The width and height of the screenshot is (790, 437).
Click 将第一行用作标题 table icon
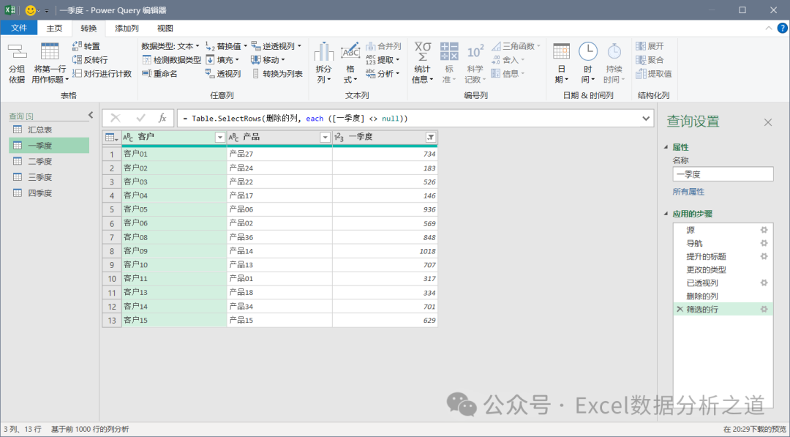point(50,51)
